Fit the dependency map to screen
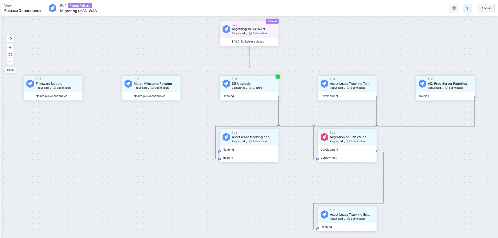Image resolution: width=498 pixels, height=238 pixels. 10,54
